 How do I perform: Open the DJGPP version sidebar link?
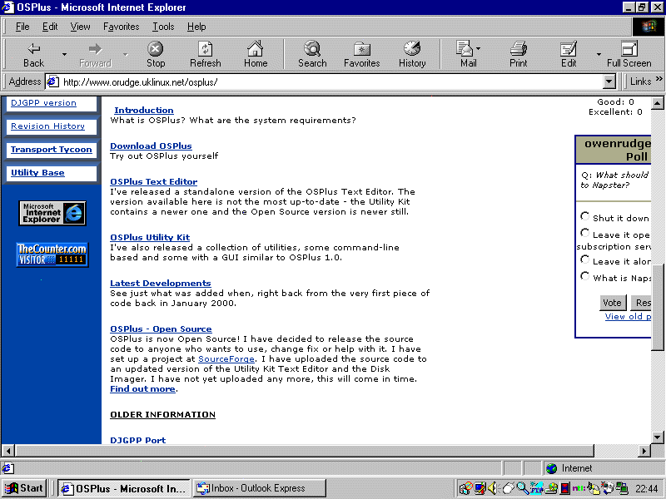[x=43, y=102]
